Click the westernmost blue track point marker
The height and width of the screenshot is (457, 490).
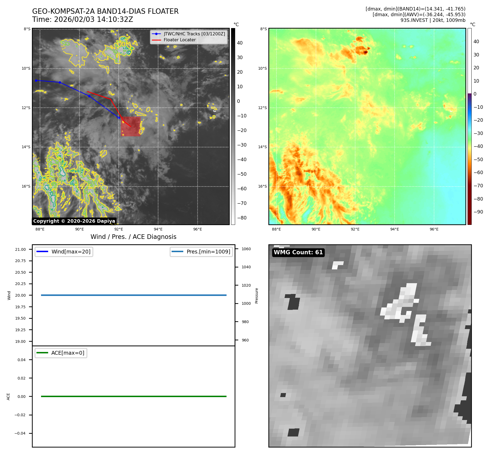(36, 80)
